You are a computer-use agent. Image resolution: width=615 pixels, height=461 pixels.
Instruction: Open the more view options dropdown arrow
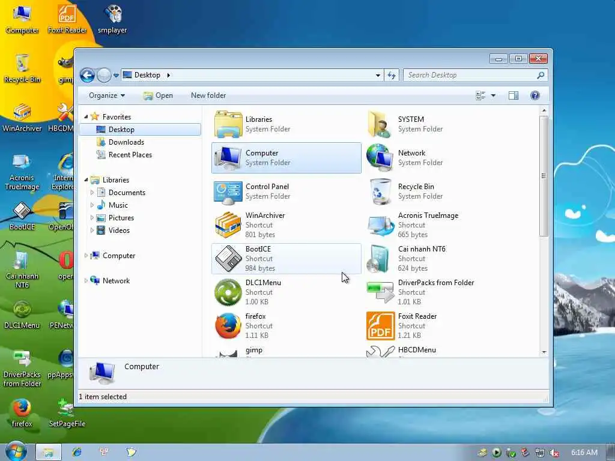tap(494, 95)
